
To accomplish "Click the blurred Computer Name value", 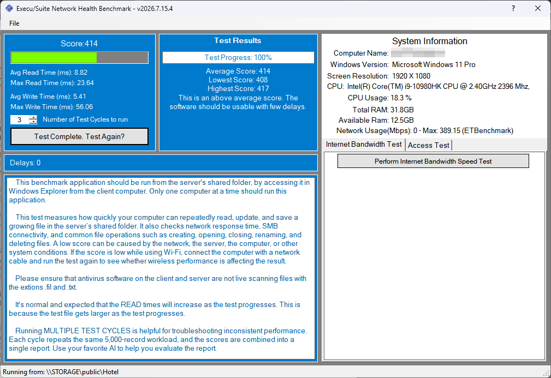I will coord(418,53).
